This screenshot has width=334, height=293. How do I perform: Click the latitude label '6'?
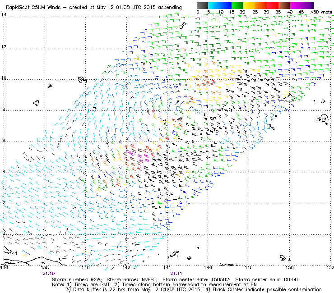click(4, 141)
